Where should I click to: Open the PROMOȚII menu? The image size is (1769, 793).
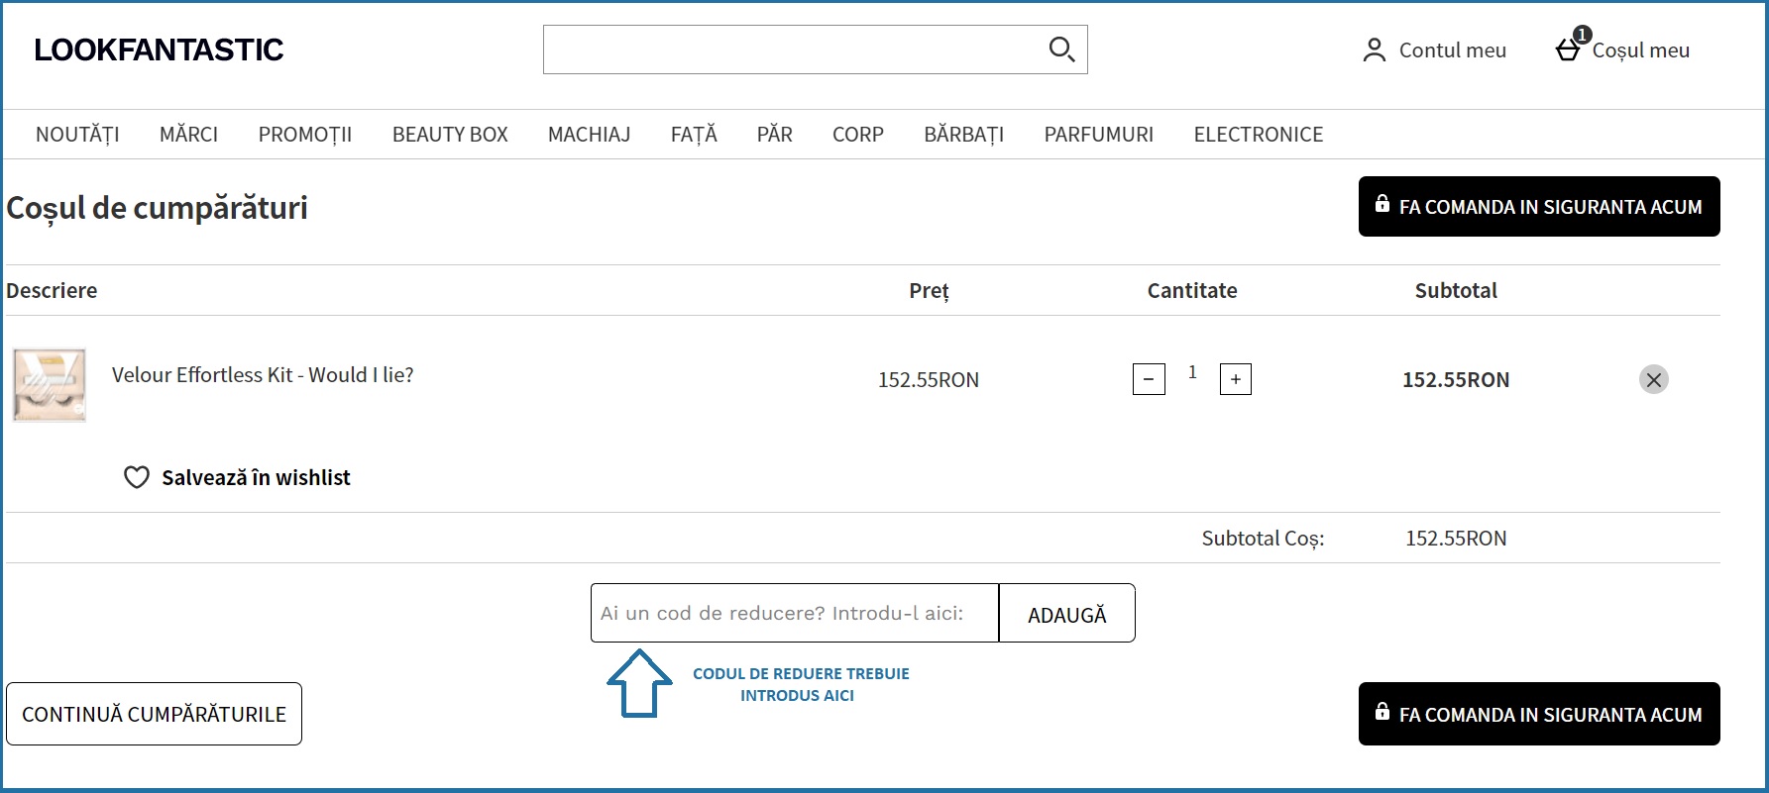[x=305, y=135]
